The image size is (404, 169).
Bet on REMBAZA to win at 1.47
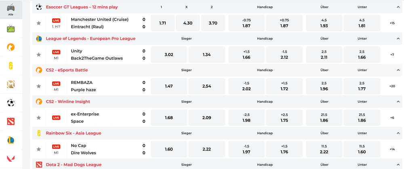tap(169, 86)
